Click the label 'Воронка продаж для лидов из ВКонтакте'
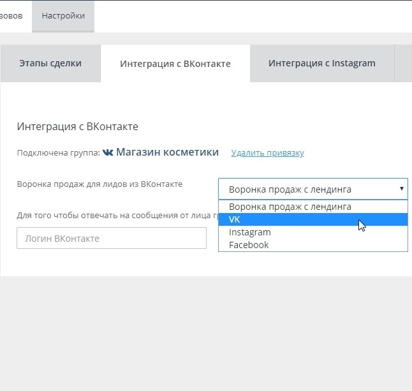 [99, 184]
